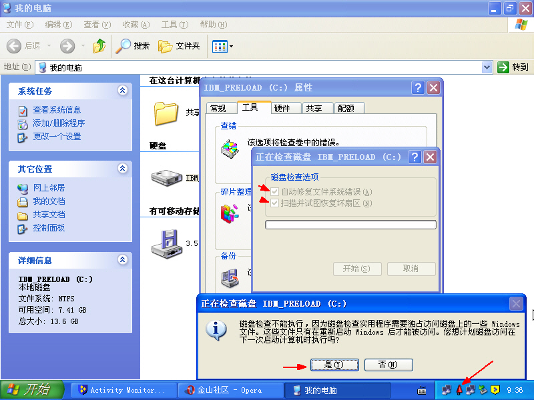Image resolution: width=534 pixels, height=400 pixels.
Task: Click the change a setting icon
Action: 23,137
